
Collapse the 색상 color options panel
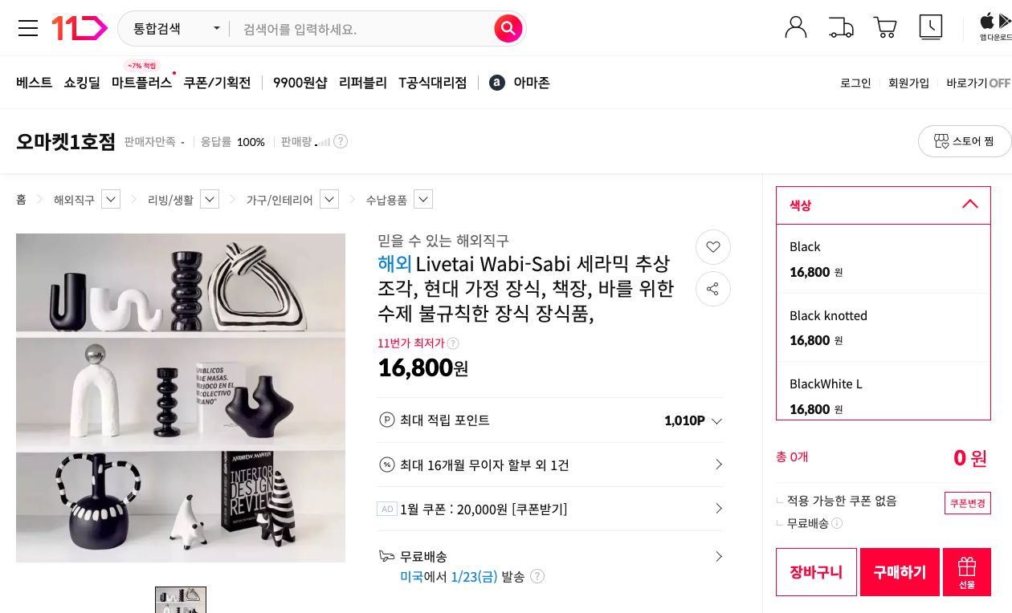(x=970, y=205)
